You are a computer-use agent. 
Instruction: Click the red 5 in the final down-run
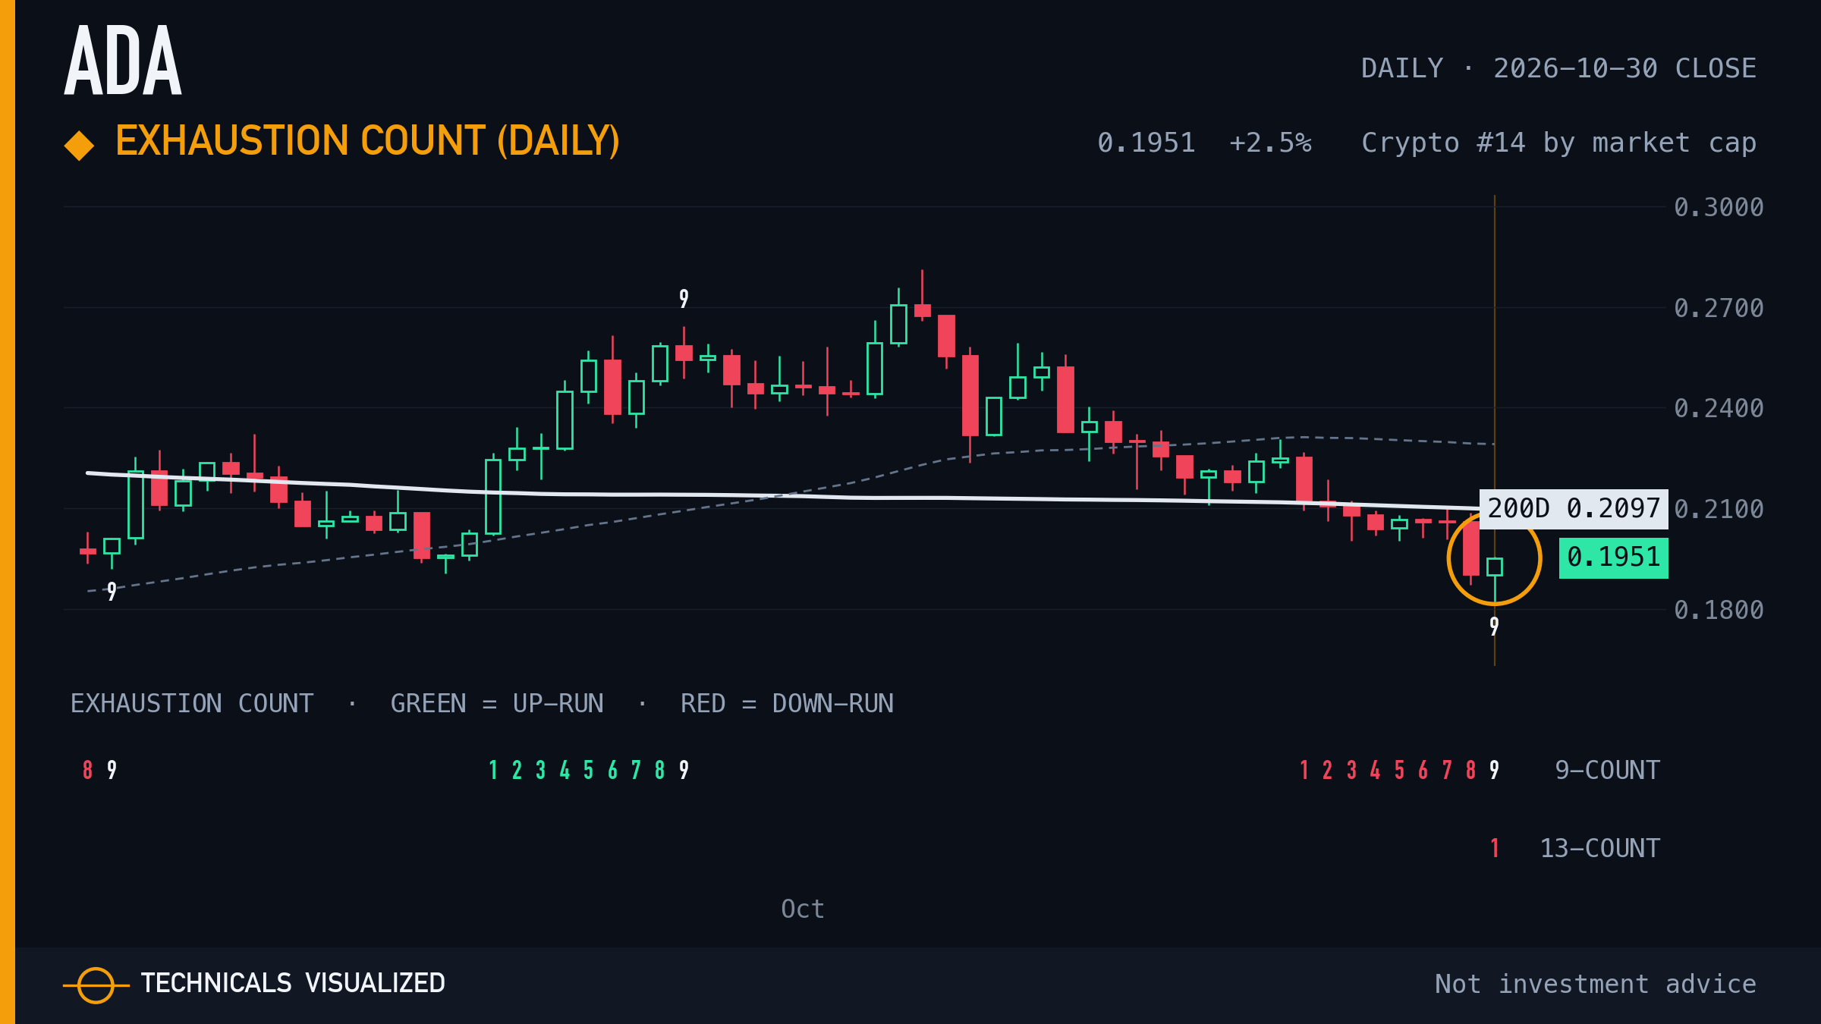point(1399,771)
